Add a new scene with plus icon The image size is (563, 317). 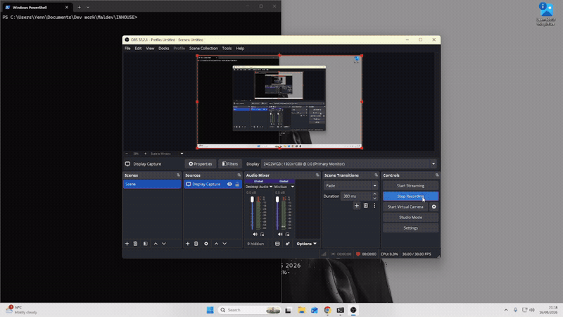(127, 244)
